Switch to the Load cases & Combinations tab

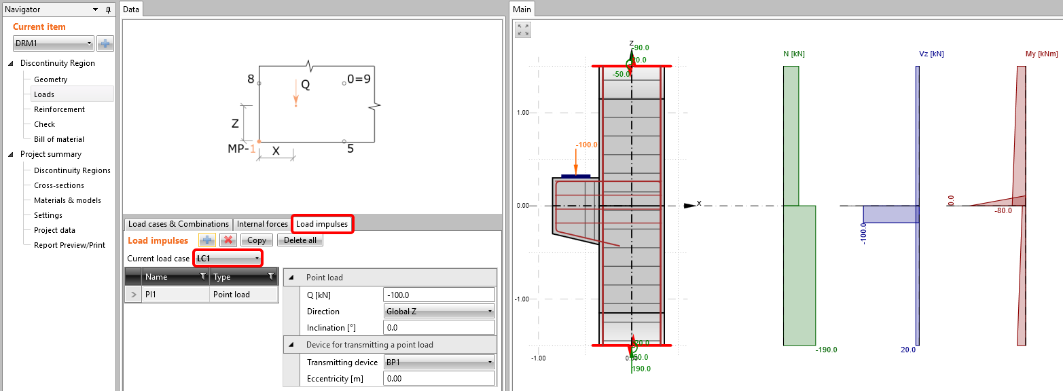(x=178, y=223)
